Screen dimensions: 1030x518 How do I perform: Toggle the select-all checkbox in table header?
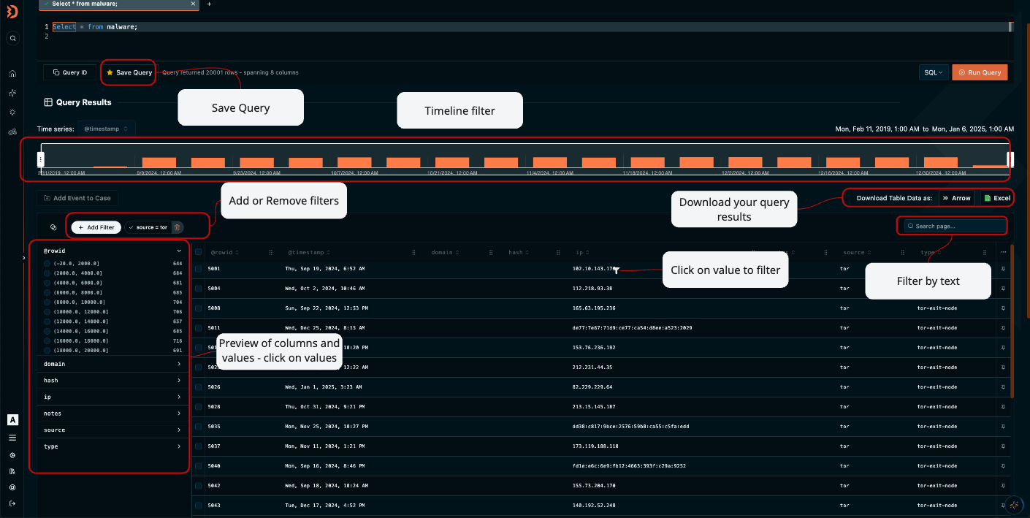[x=199, y=252]
